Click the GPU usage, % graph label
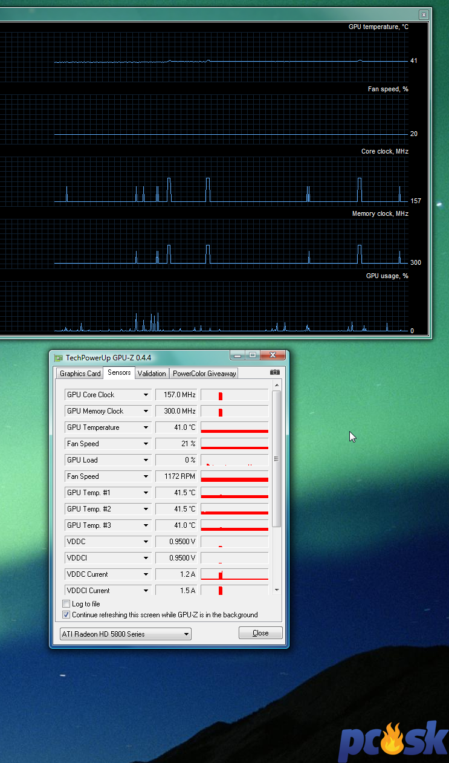The height and width of the screenshot is (763, 449). (x=387, y=276)
